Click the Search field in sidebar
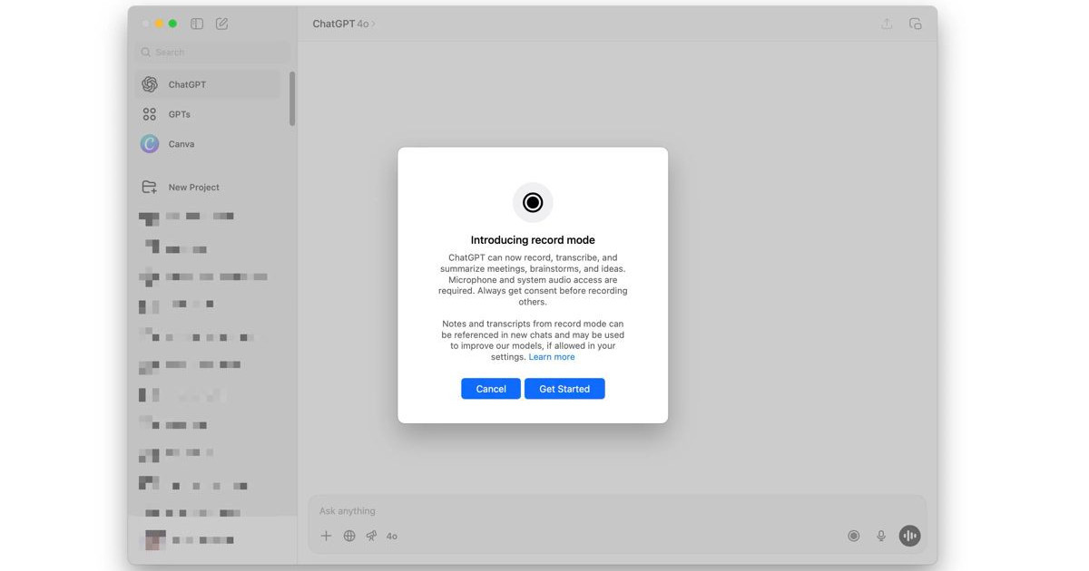Image resolution: width=1089 pixels, height=571 pixels. pyautogui.click(x=212, y=53)
